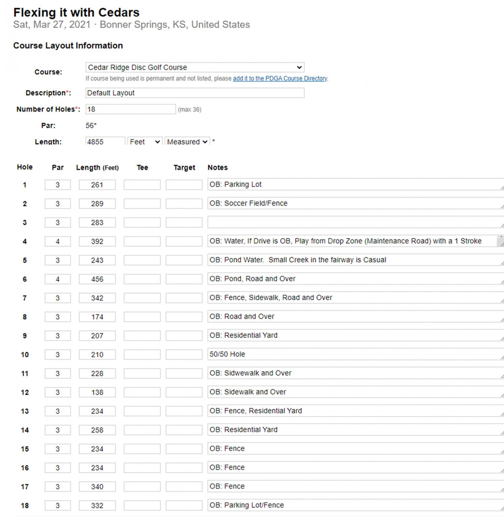Click the notes field reading 50/50 Hole
The image size is (504, 524).
355,354
